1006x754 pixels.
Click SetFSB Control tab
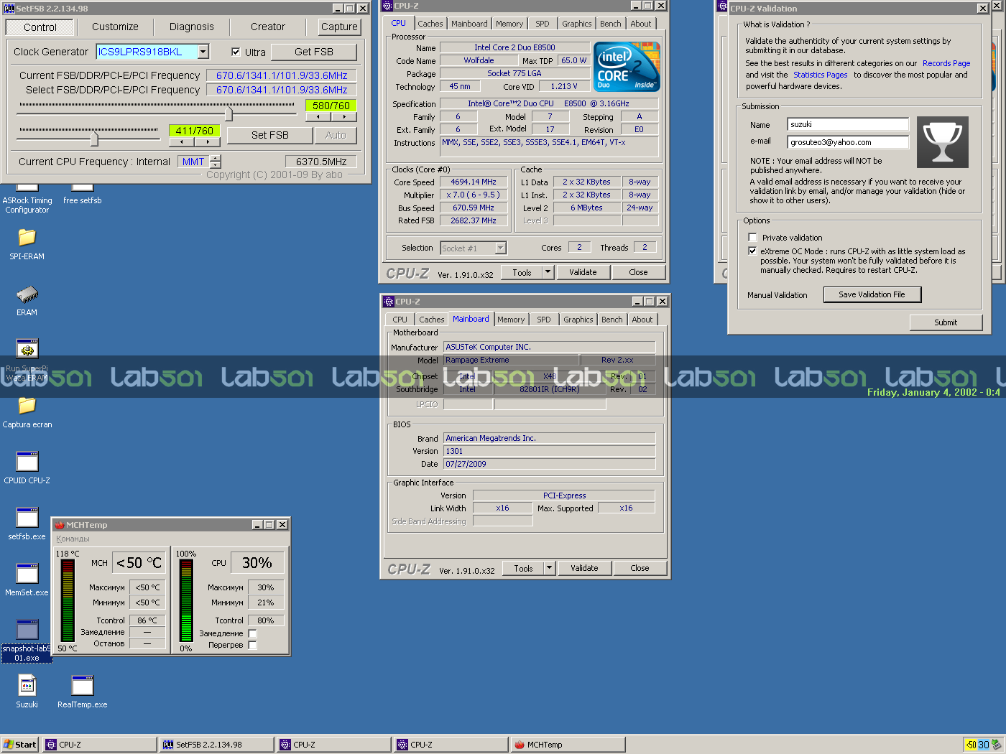pyautogui.click(x=40, y=27)
